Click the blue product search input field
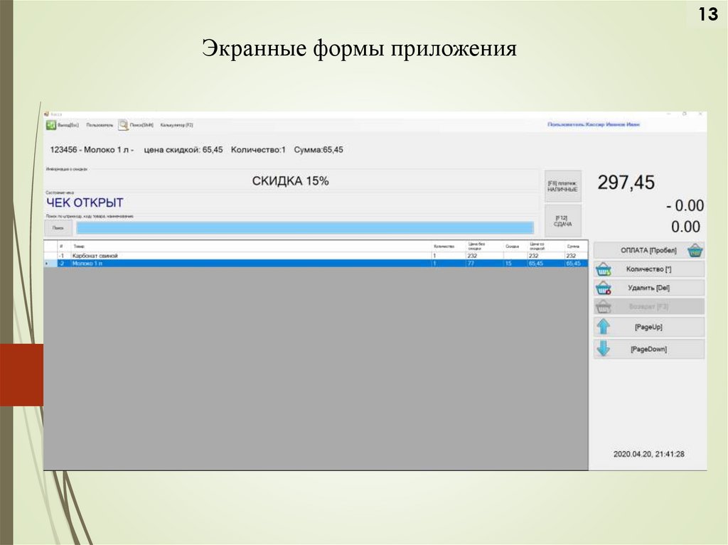 304,227
